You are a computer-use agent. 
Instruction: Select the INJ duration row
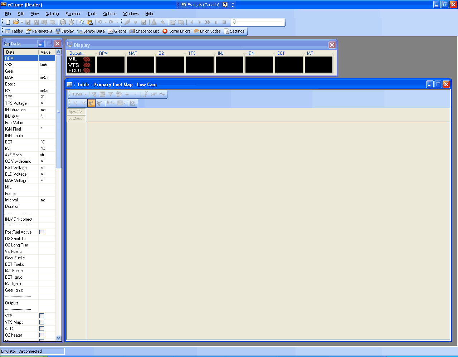tap(29, 110)
